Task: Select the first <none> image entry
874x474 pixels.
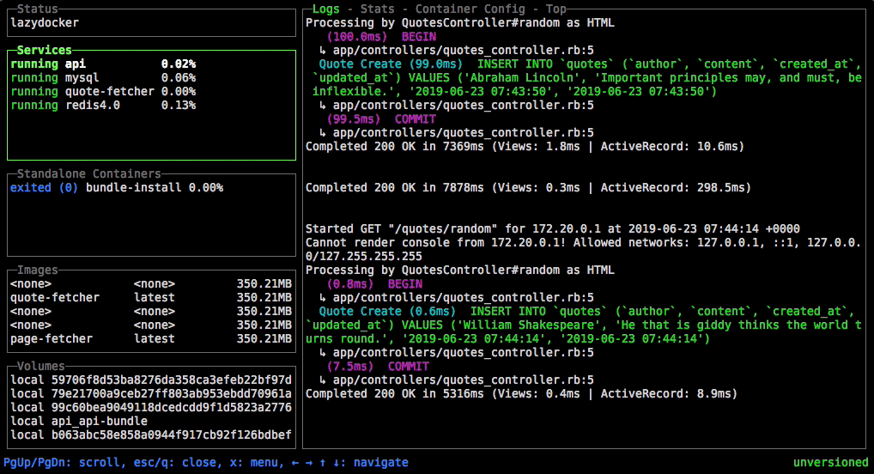Action: click(x=150, y=284)
